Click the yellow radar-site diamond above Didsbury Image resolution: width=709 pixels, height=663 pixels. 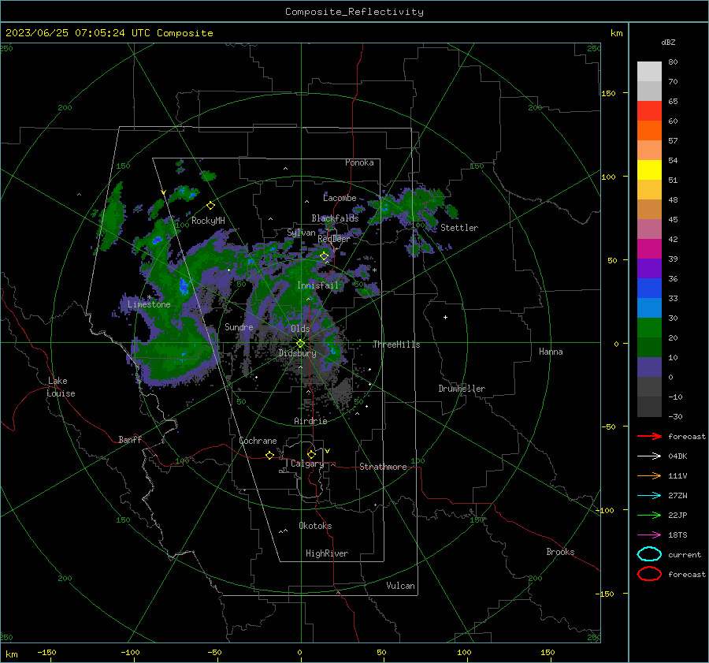[x=300, y=344]
